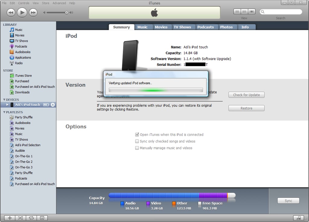
Task: Open On-The-Go 3 playlist
Action: point(21,167)
